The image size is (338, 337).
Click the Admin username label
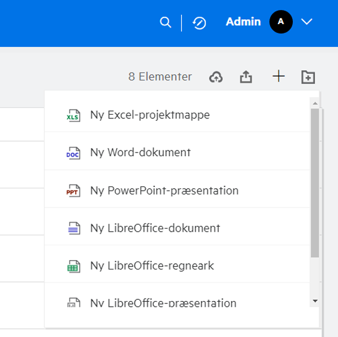pos(243,22)
